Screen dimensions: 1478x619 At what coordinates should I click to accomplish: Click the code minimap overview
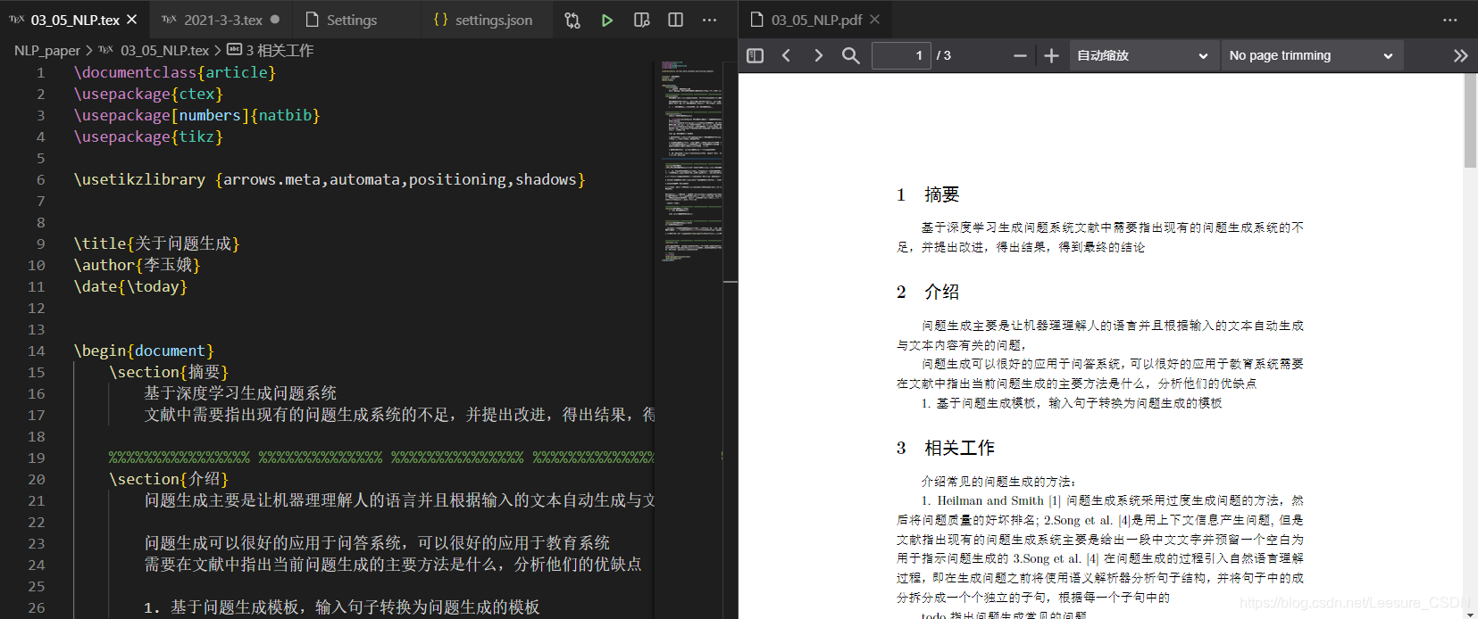click(692, 161)
